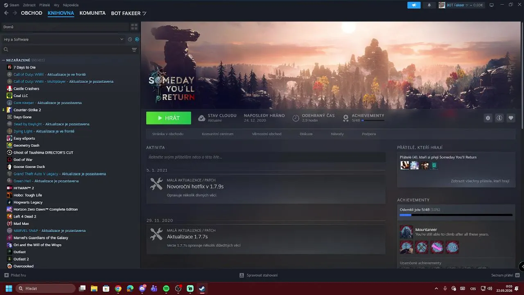This screenshot has height=295, width=524.
Task: Open Komunitní centrum link
Action: coord(217,134)
